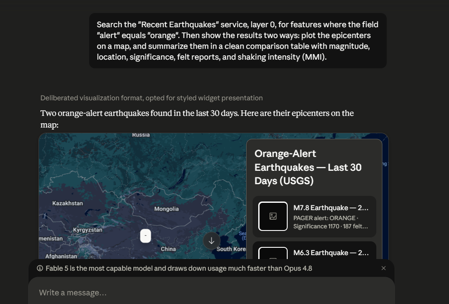
Task: Expand the 'Deliberated visualization format' thinking summary
Action: coord(151,98)
